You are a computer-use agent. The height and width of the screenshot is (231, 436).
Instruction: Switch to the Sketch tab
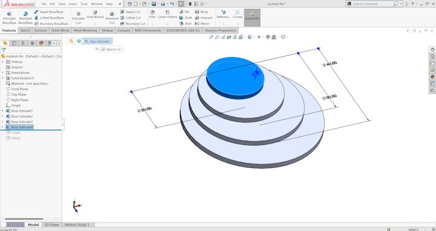tap(25, 30)
